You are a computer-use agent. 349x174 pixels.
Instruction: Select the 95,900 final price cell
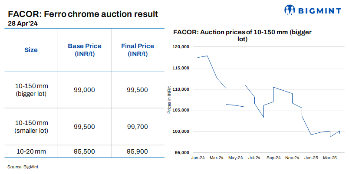[x=137, y=151]
